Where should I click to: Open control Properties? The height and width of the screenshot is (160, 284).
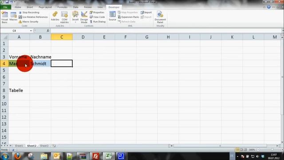pyautogui.click(x=97, y=12)
